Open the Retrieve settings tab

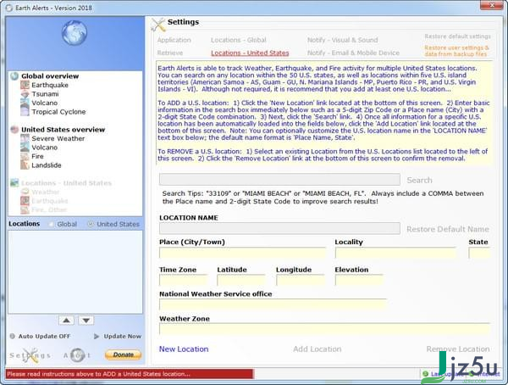click(170, 53)
